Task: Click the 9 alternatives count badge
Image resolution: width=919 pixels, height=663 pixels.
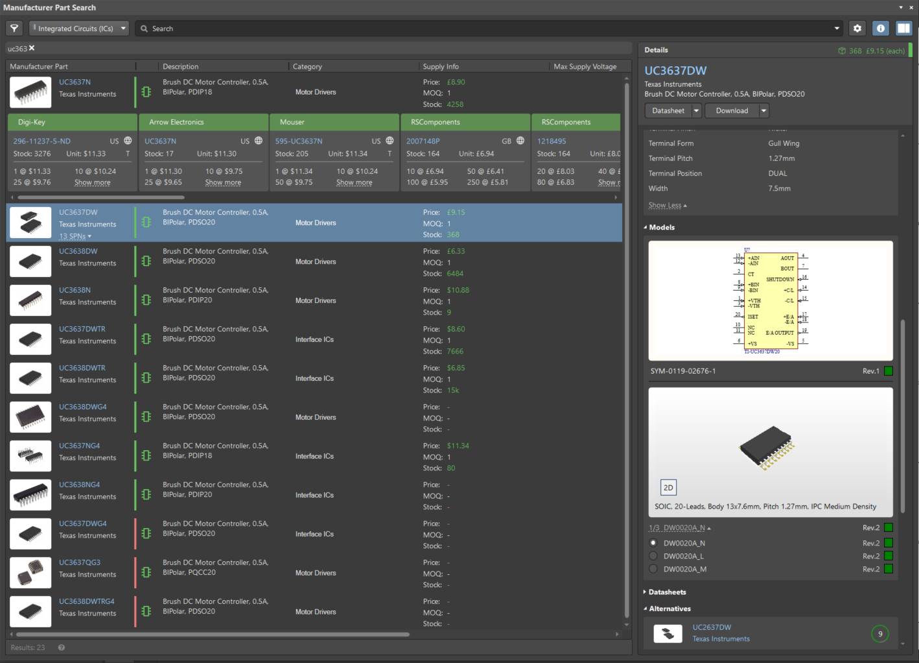Action: coord(880,634)
